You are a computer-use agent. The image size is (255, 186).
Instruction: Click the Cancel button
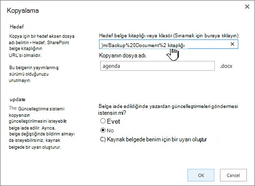[233, 175]
